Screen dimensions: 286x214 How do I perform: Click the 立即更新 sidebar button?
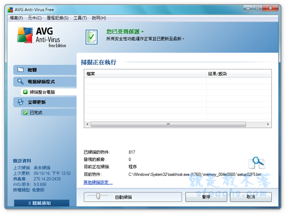point(45,102)
